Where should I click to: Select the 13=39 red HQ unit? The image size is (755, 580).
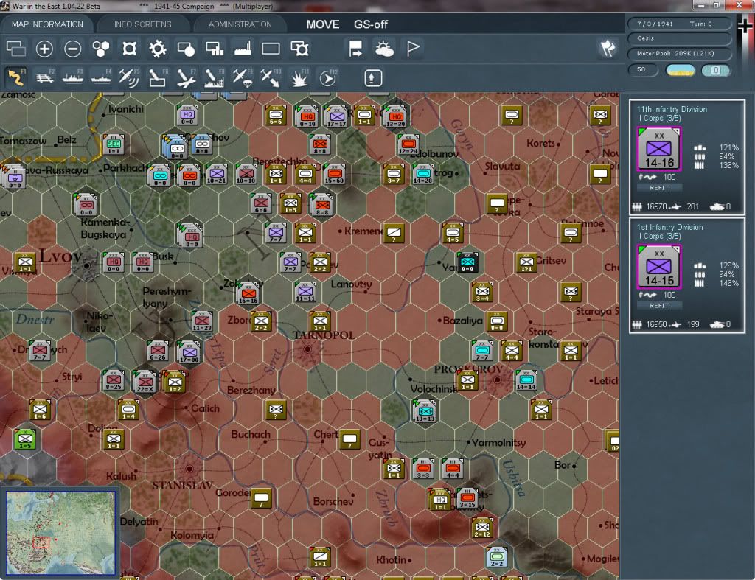(x=396, y=116)
